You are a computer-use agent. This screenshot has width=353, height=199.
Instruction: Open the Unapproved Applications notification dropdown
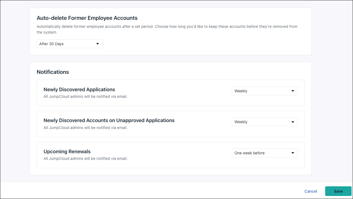coord(264,122)
